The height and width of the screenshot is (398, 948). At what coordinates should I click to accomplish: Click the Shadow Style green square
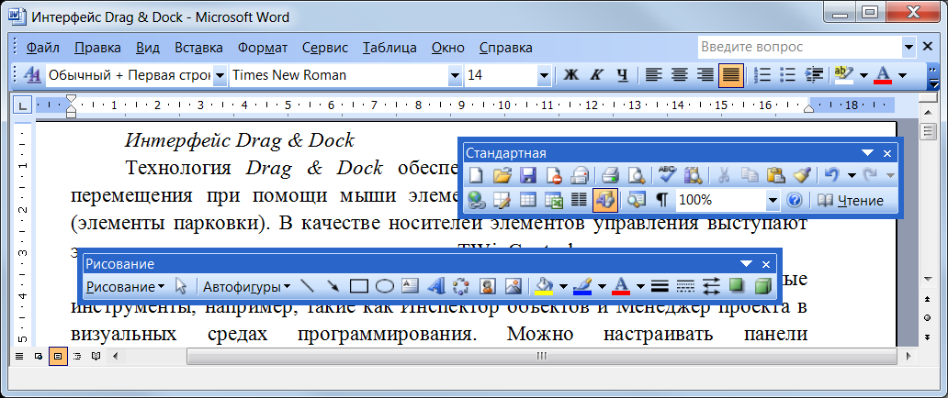click(737, 286)
